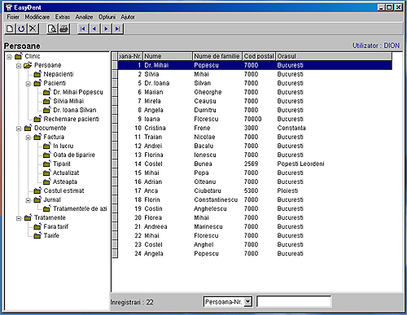
Task: Collapse the Clinic tree node
Action: pyautogui.click(x=10, y=57)
